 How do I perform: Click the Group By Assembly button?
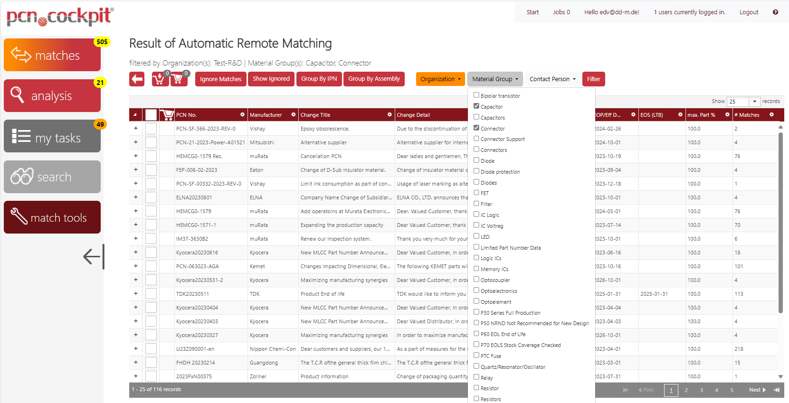coord(374,79)
